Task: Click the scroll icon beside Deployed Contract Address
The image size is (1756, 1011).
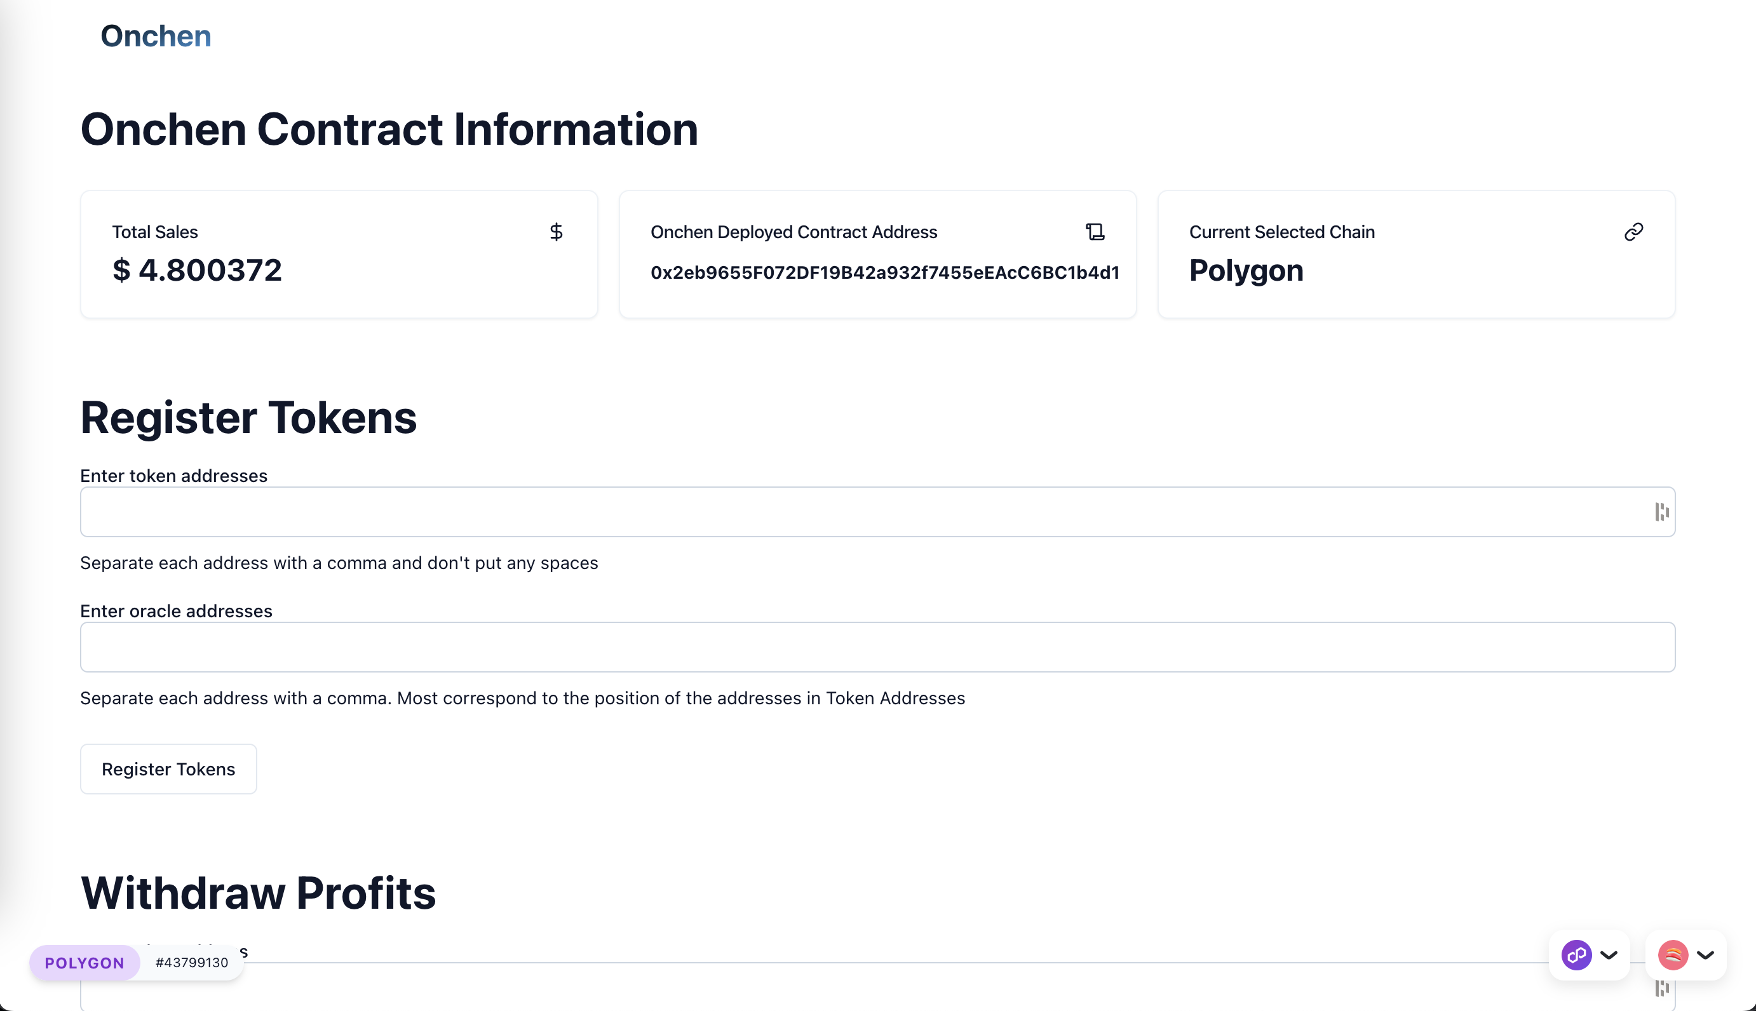Action: pos(1095,232)
